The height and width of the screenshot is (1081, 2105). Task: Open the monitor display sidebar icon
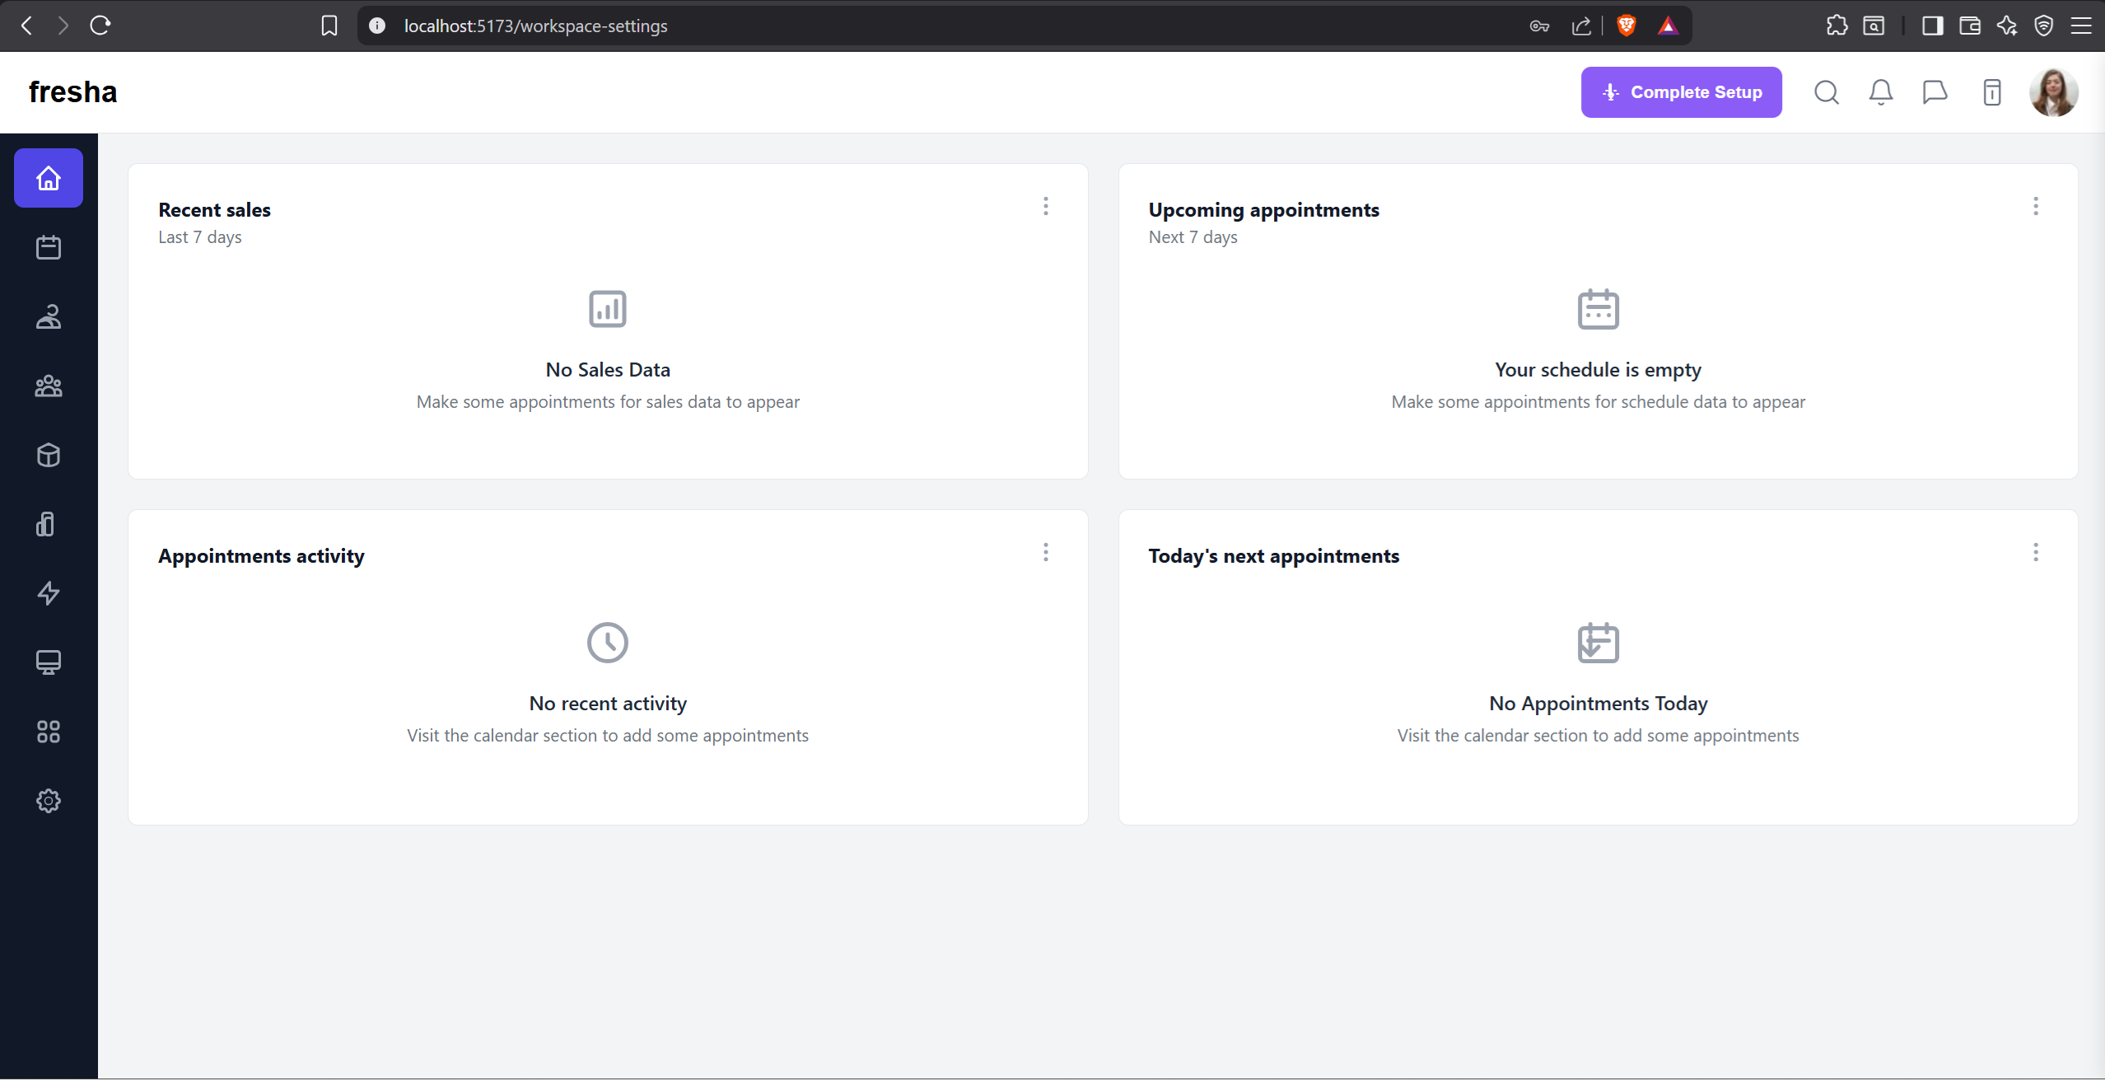48,662
